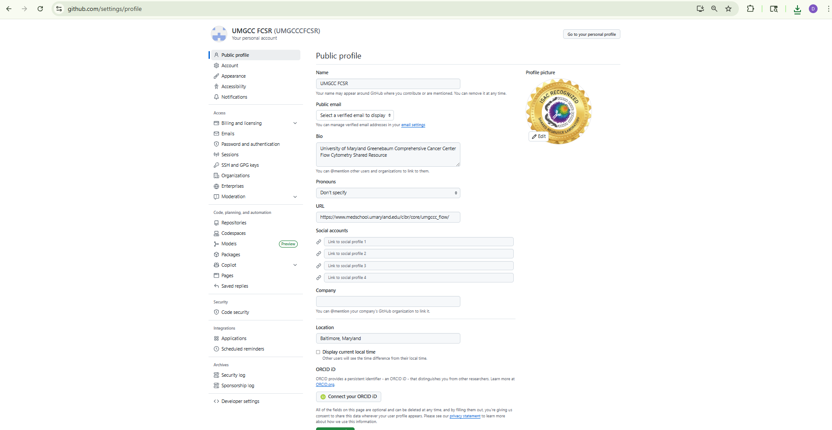Click the browser zoom magnifier icon

714,9
